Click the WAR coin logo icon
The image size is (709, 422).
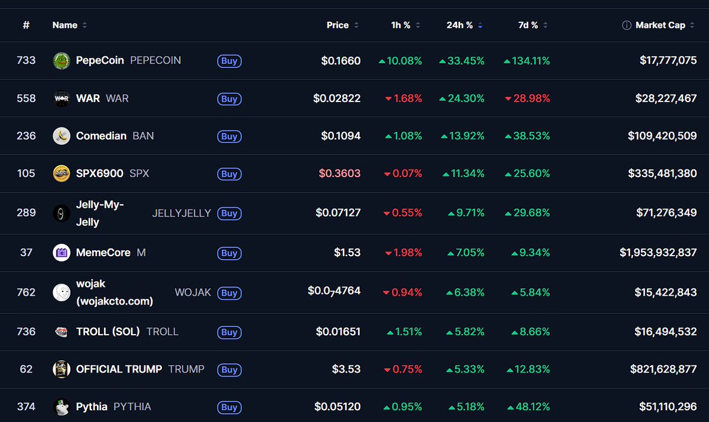coord(61,98)
